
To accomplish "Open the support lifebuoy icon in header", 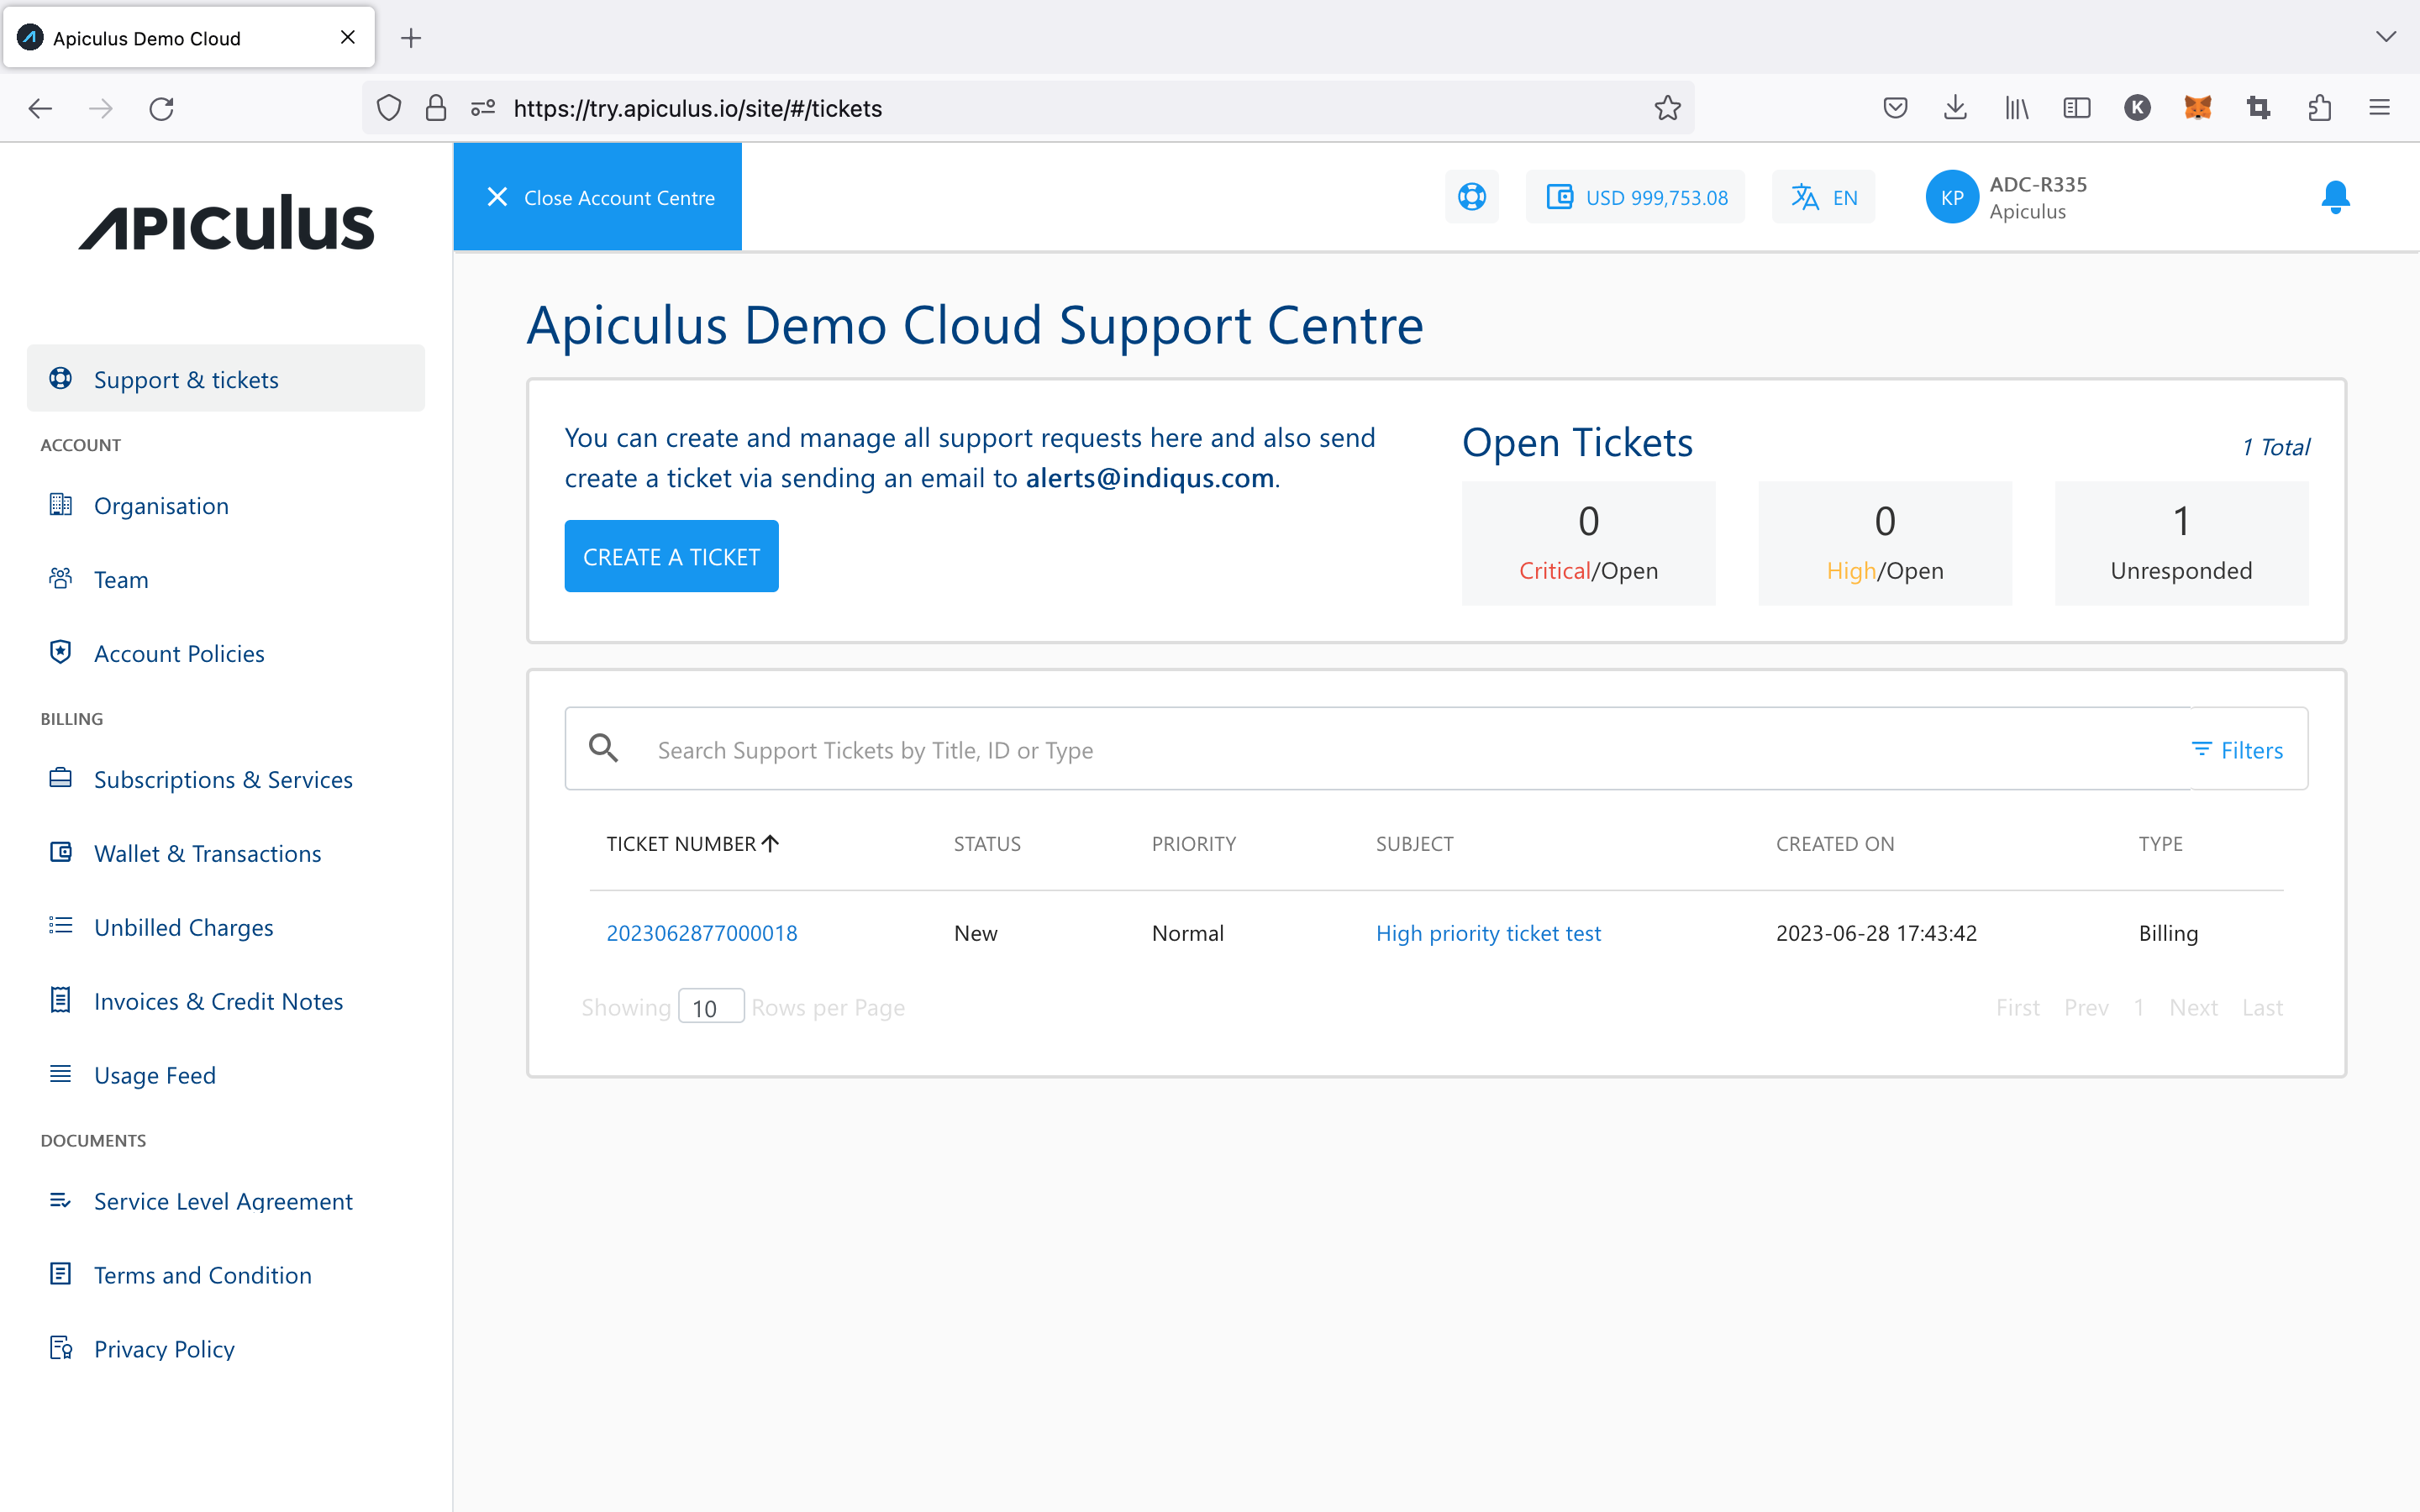I will pos(1471,197).
